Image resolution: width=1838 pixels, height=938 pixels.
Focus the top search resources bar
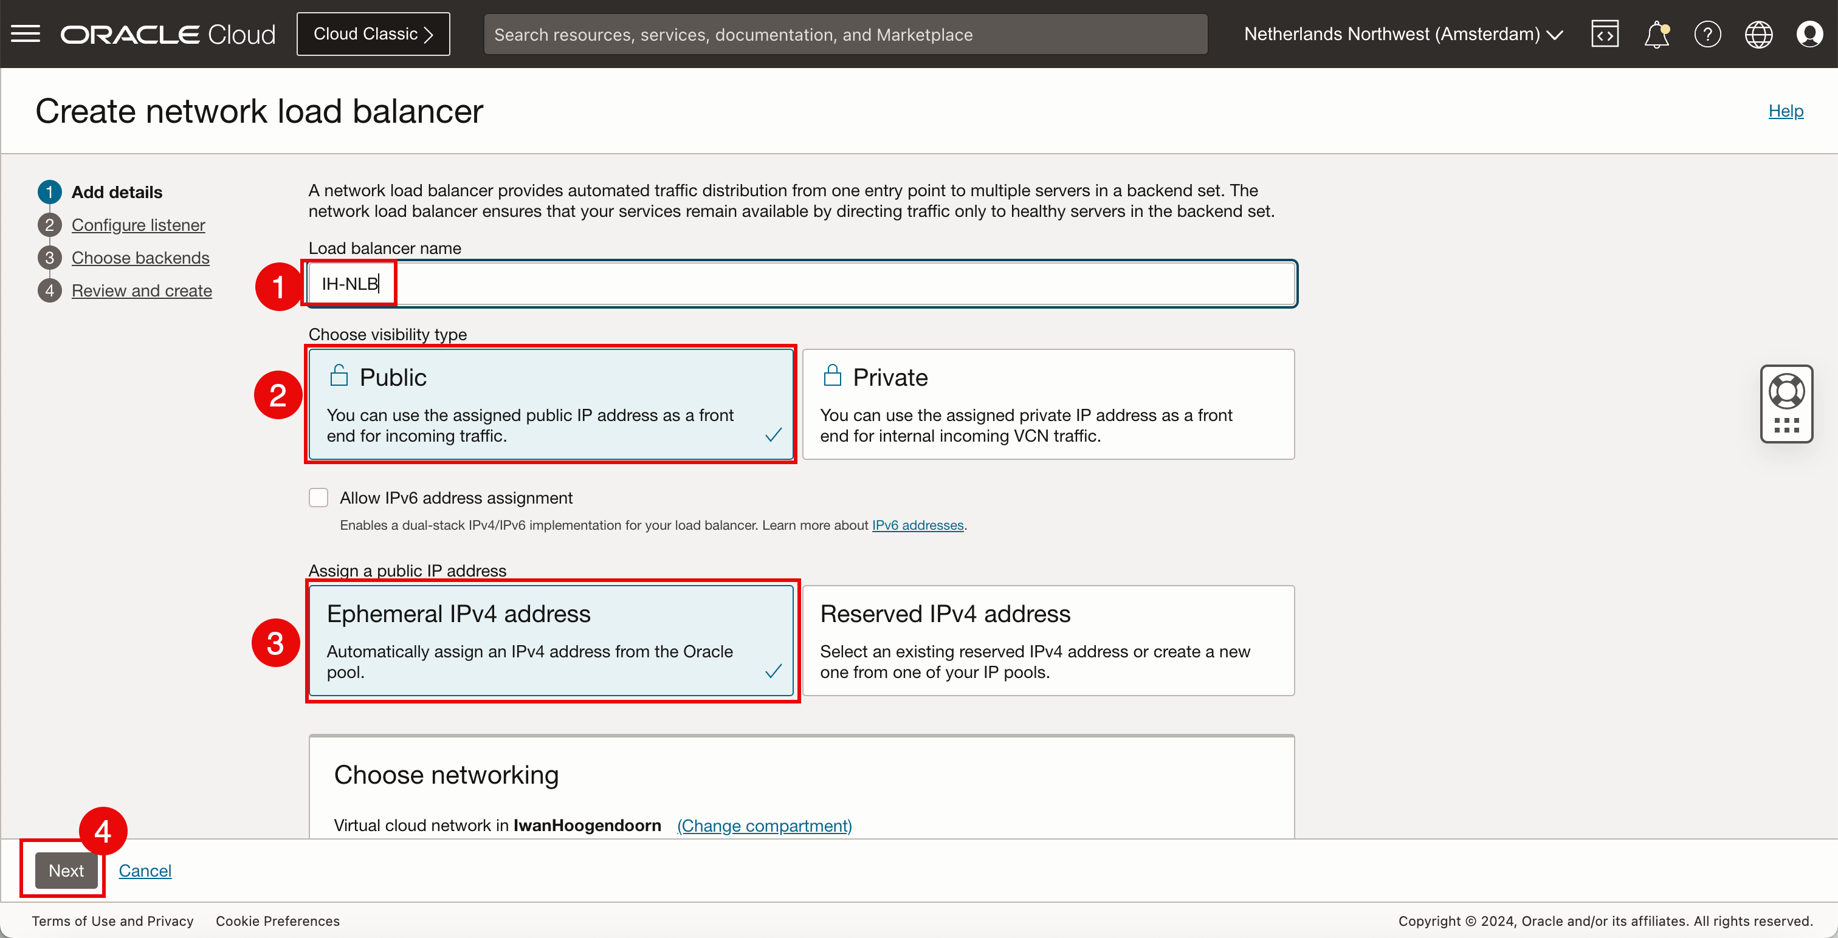[845, 34]
